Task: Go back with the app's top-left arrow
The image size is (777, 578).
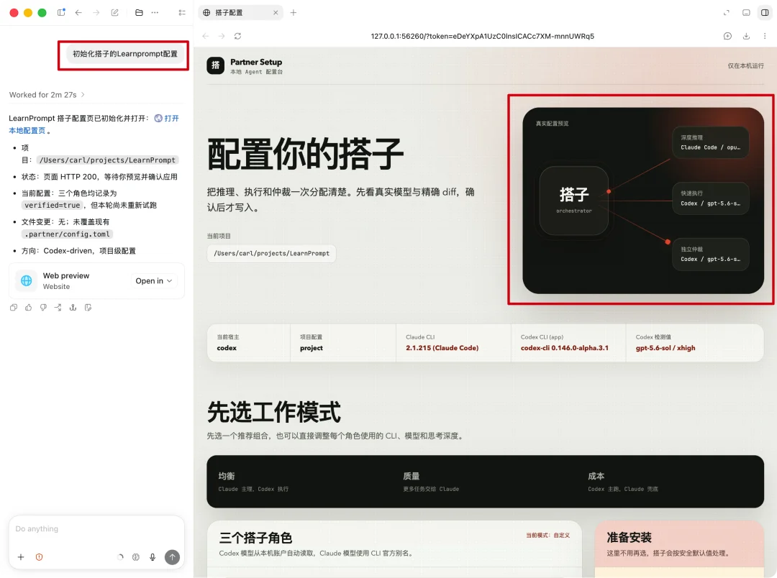Action: coord(78,12)
